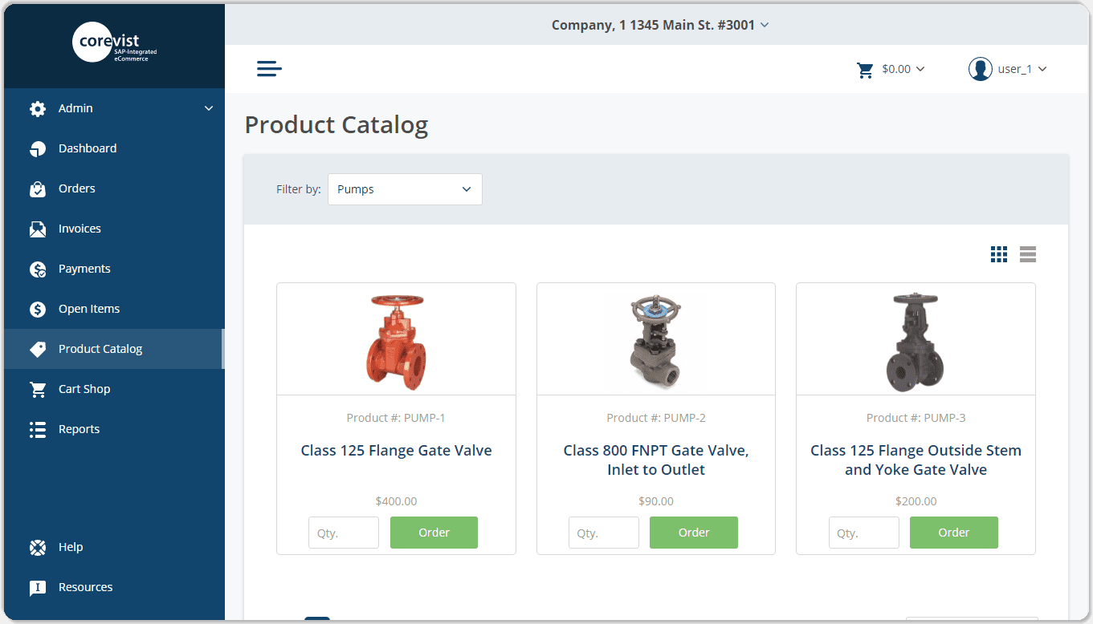Click the shopping cart icon near $0.00
Image resolution: width=1093 pixels, height=624 pixels.
pyautogui.click(x=864, y=69)
